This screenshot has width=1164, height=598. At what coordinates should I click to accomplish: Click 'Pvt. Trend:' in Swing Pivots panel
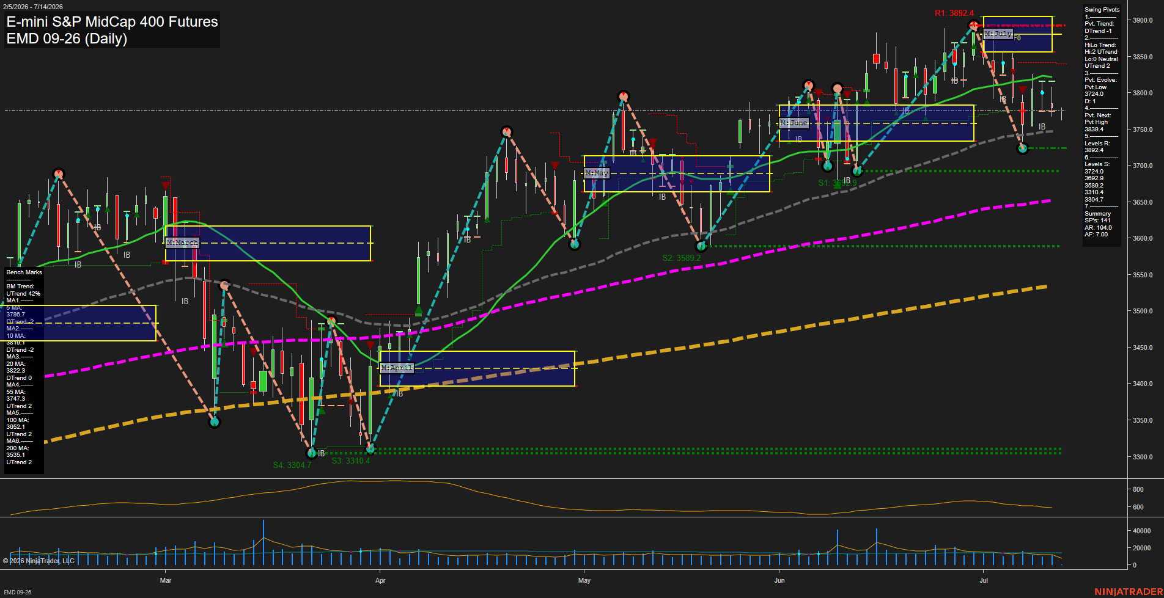[1099, 24]
